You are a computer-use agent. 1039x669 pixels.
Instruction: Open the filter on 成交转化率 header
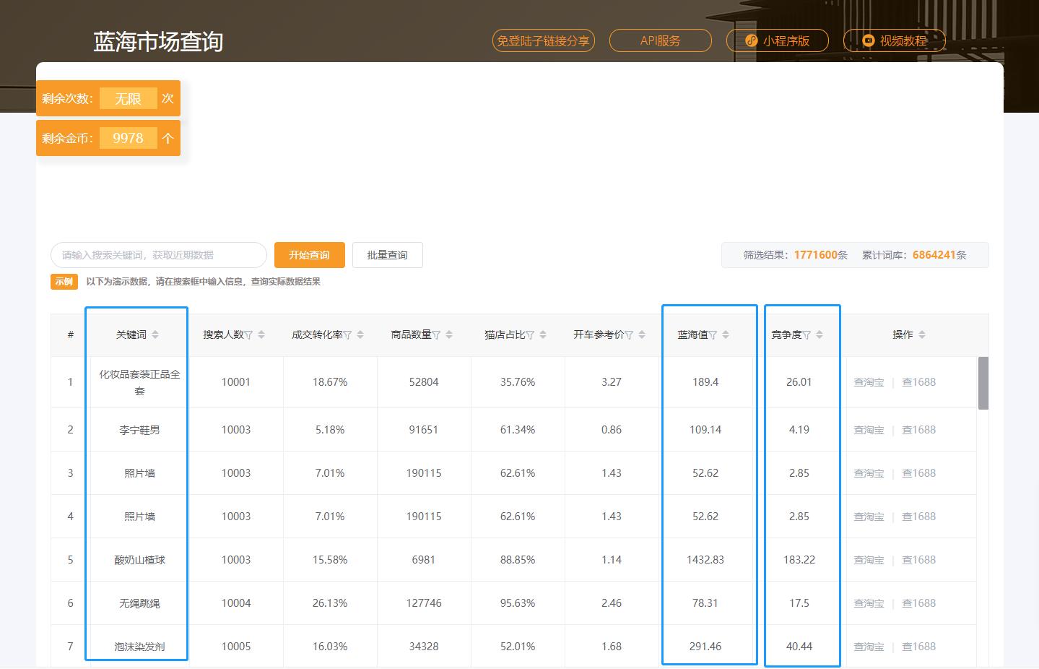(348, 334)
